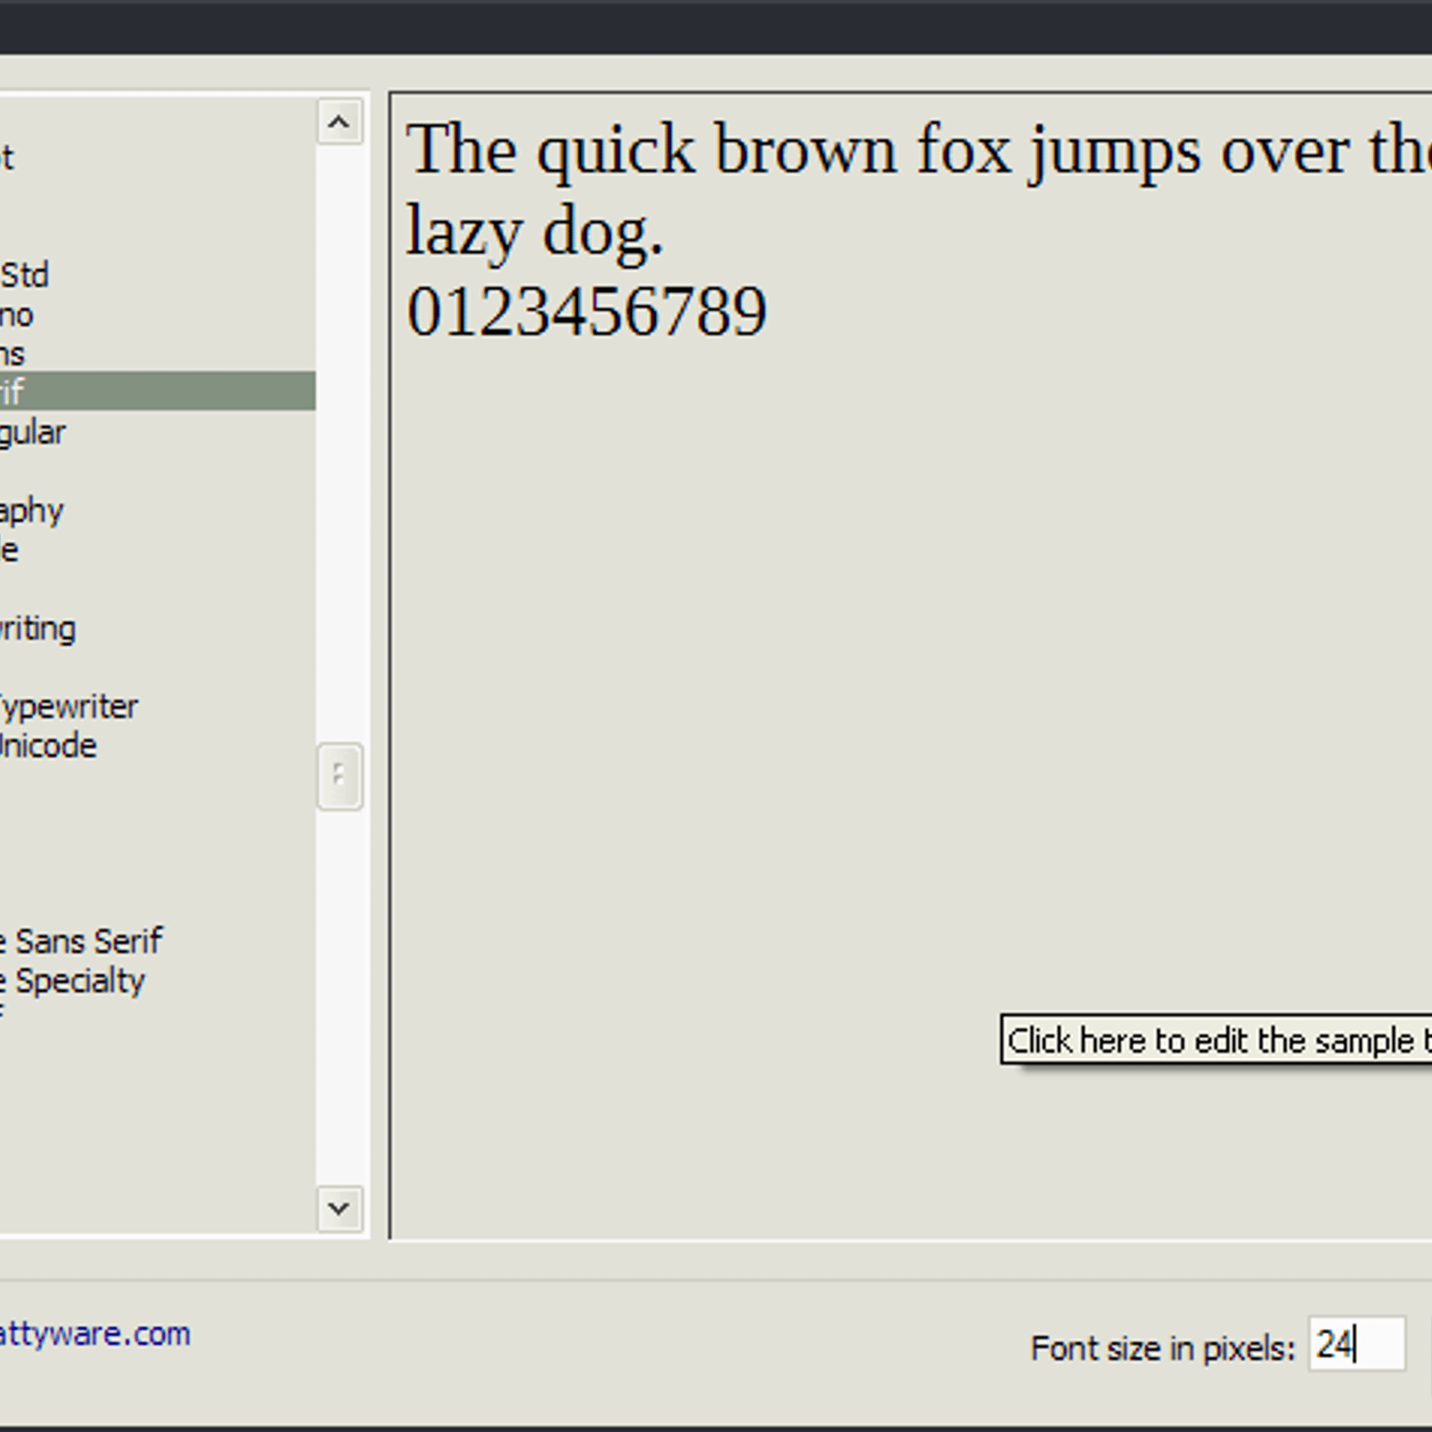The width and height of the screenshot is (1432, 1432).
Task: Select the font ending in "aphy"
Action: (x=32, y=511)
